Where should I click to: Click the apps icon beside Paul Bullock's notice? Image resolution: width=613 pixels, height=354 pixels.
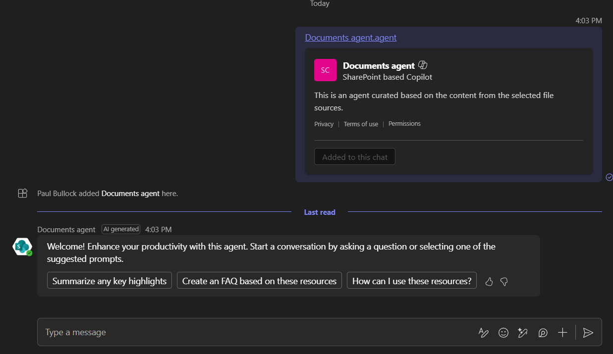tap(22, 193)
